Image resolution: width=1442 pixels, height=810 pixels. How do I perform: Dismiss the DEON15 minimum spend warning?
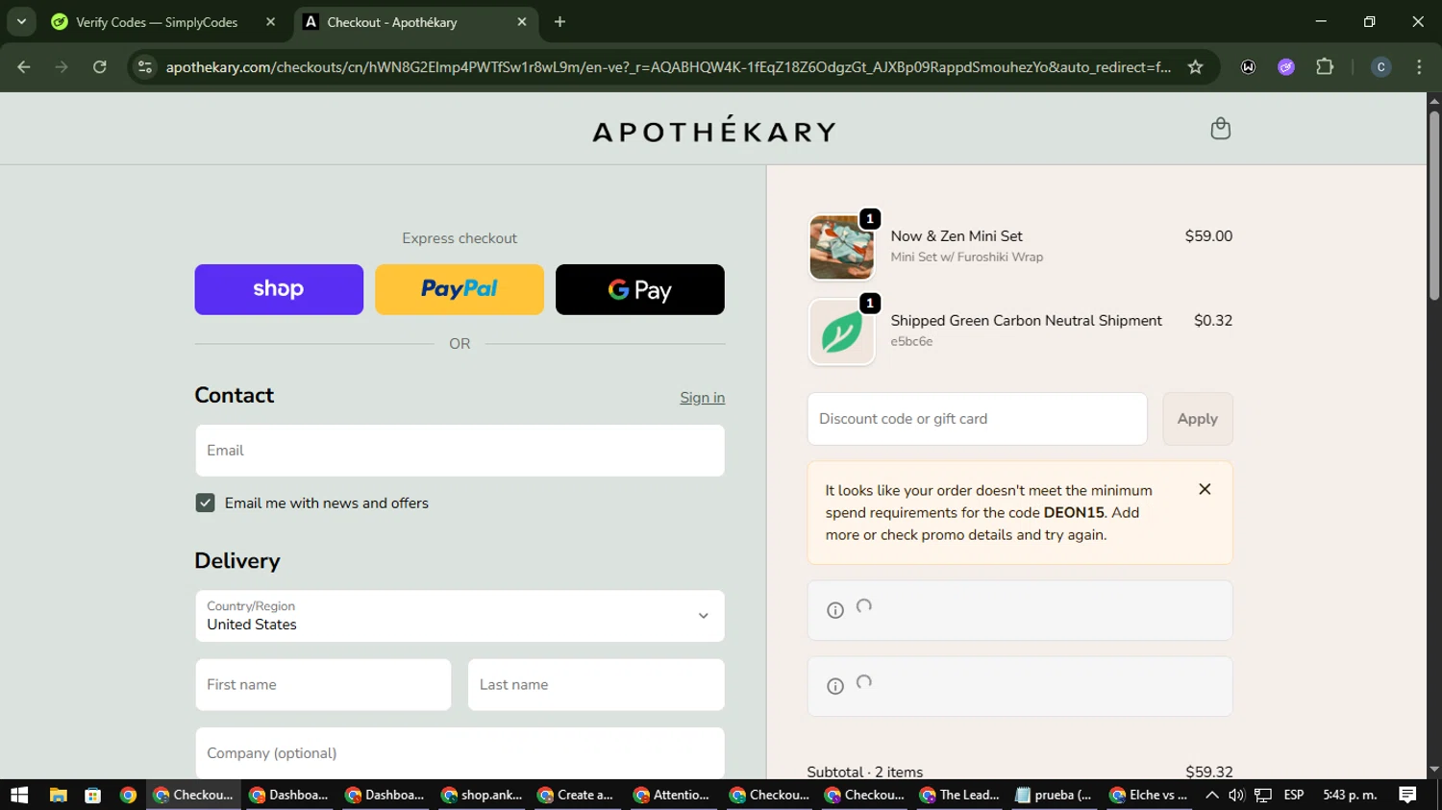pyautogui.click(x=1205, y=489)
